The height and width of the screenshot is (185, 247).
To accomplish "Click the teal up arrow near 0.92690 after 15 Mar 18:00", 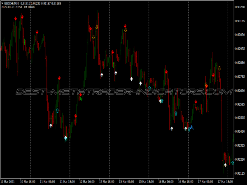I will point(149,88).
